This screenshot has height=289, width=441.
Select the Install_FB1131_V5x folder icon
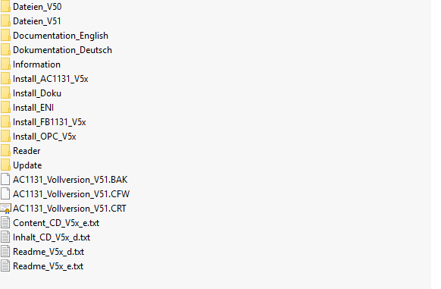point(5,122)
